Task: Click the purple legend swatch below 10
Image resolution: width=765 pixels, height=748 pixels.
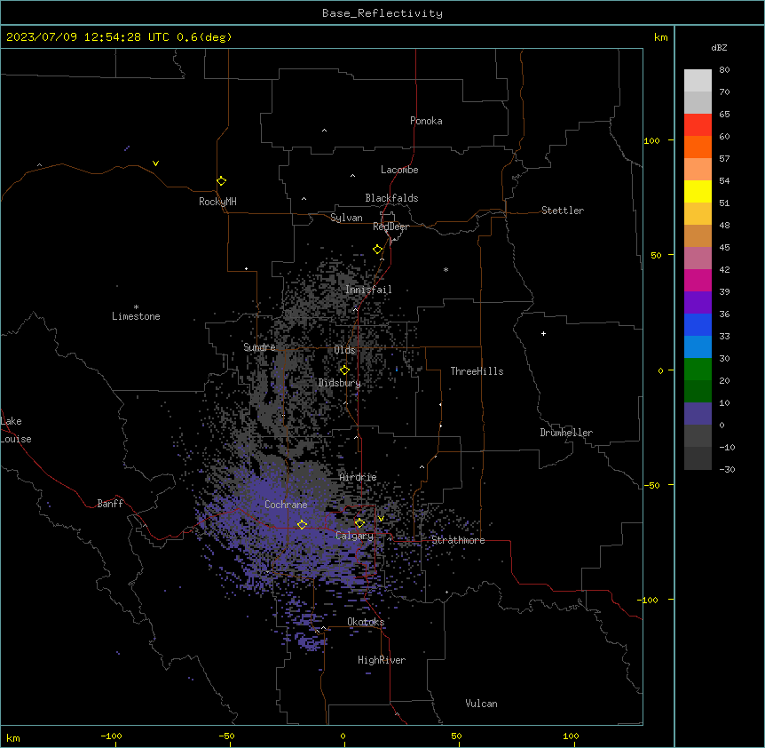Action: pos(698,414)
